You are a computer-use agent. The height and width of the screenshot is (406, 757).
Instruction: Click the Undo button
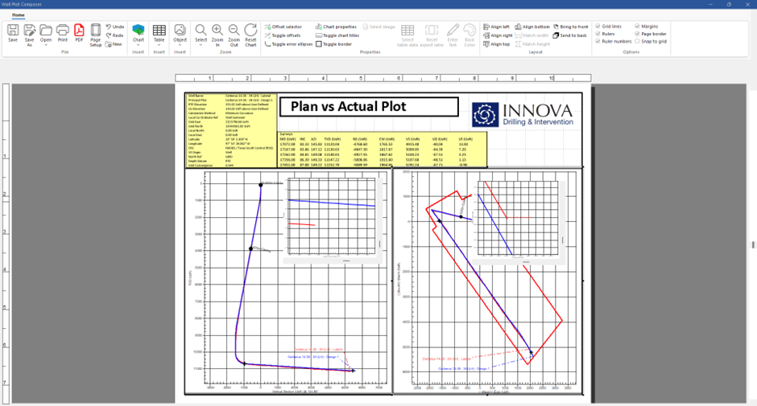pyautogui.click(x=114, y=27)
